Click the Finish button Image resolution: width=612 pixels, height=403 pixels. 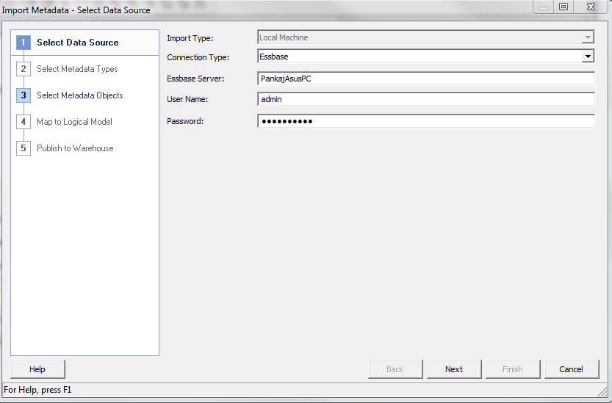point(513,369)
